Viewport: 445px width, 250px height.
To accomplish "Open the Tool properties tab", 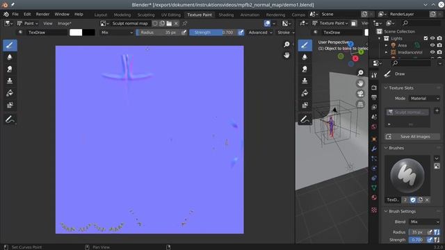I will (x=374, y=75).
